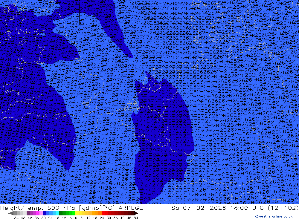Select the bright yellow legend swatch above 0
This screenshot has height=219, width=299.
click(77, 213)
